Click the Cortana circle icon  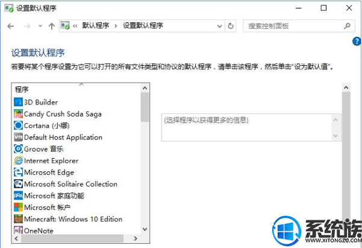pyautogui.click(x=18, y=126)
